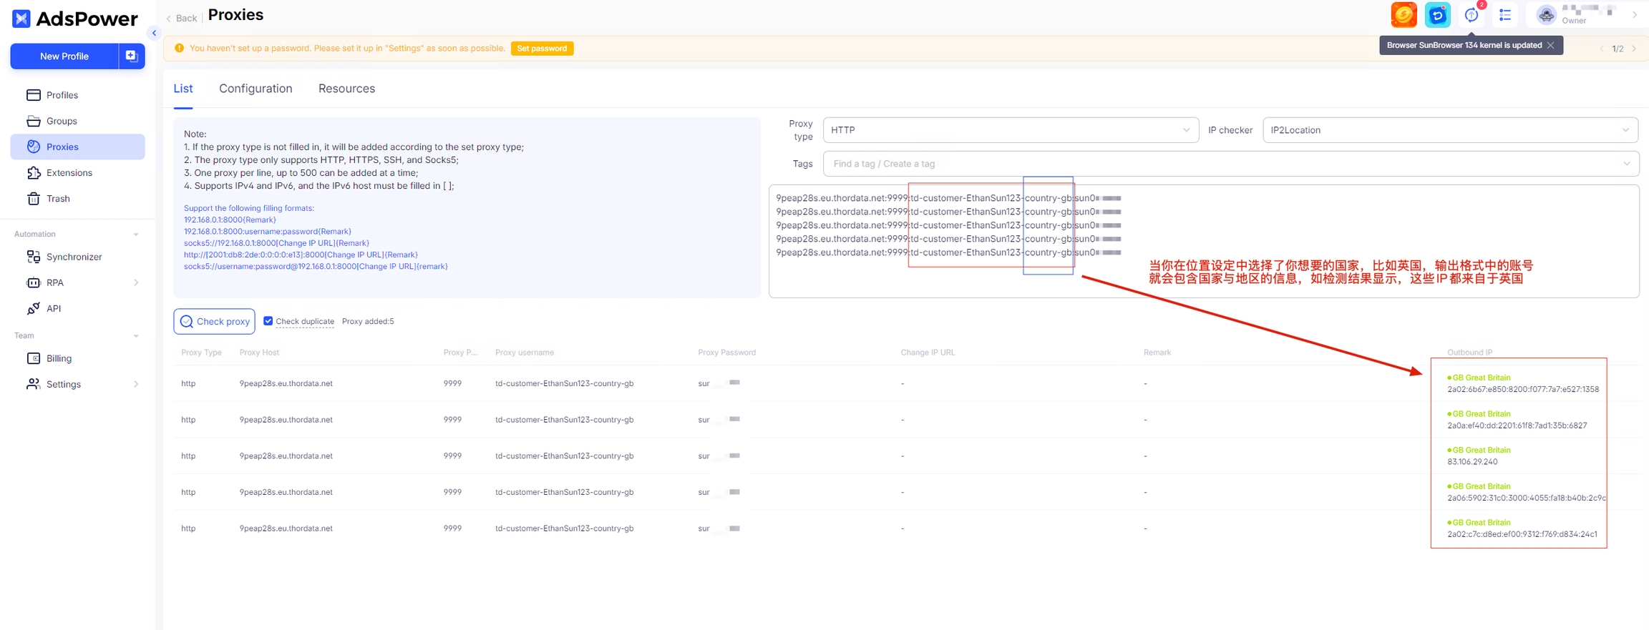
Task: Click the Set password button
Action: (x=542, y=49)
